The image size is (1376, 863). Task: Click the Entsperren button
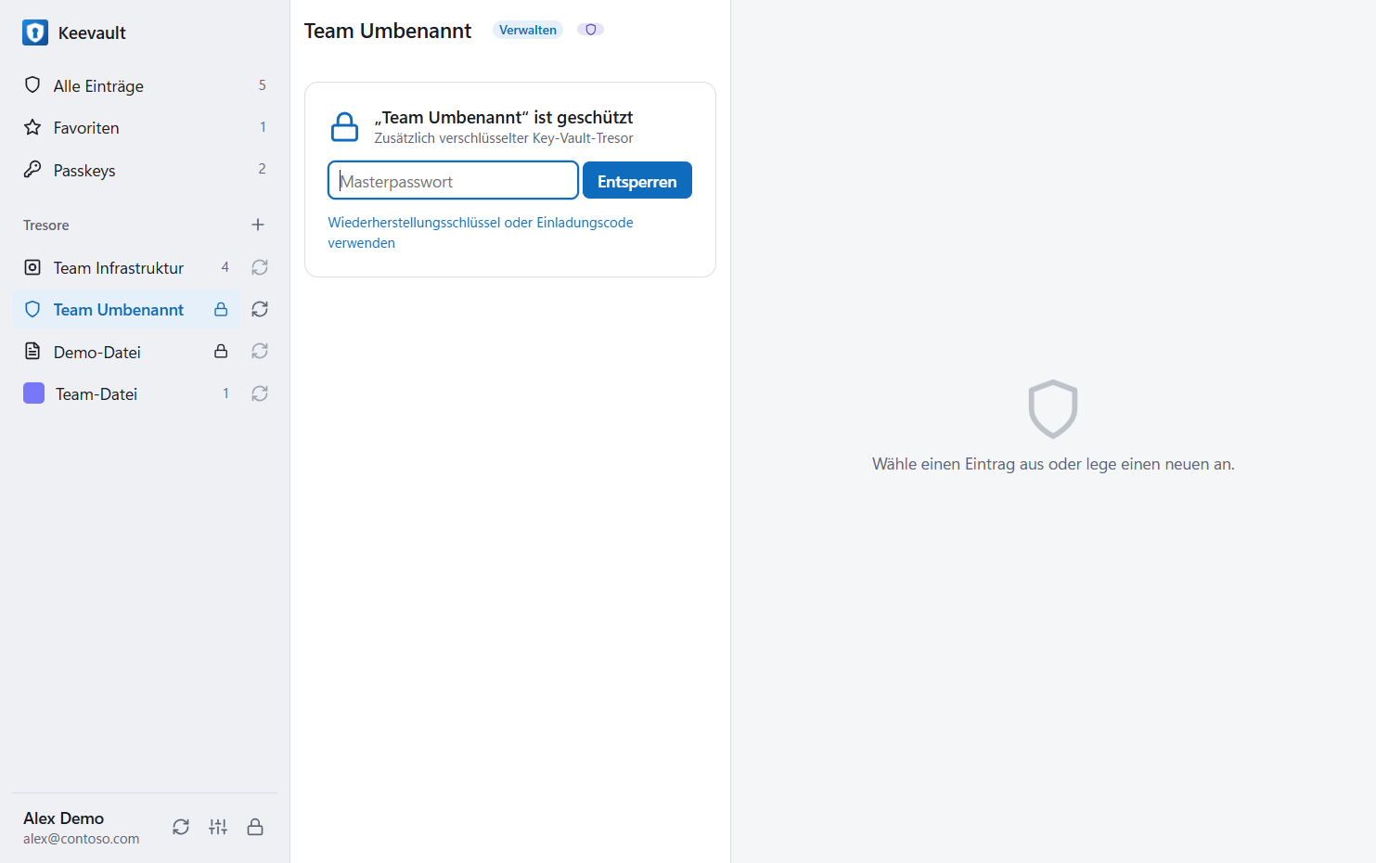click(x=637, y=180)
